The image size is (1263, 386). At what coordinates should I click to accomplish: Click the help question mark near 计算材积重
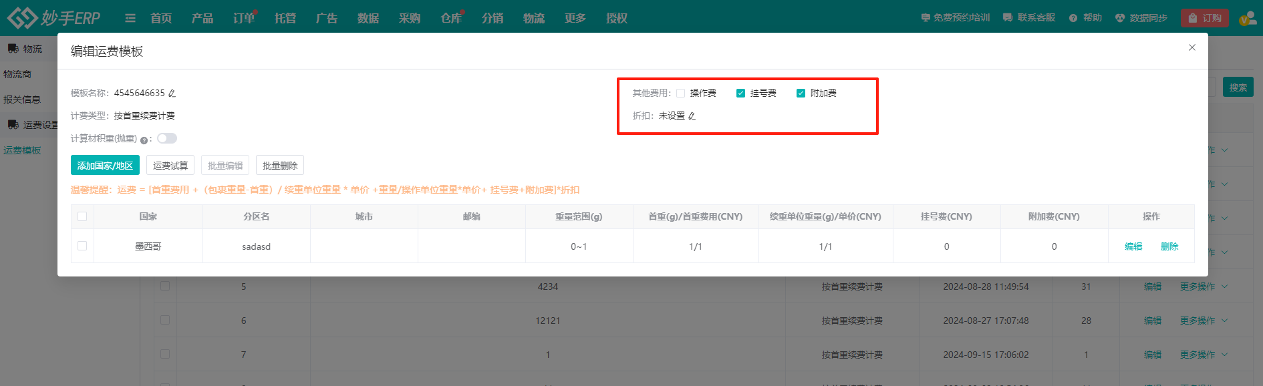(144, 140)
